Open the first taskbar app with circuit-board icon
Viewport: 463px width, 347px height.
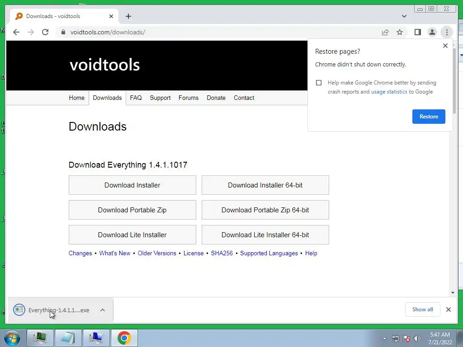coord(40,338)
